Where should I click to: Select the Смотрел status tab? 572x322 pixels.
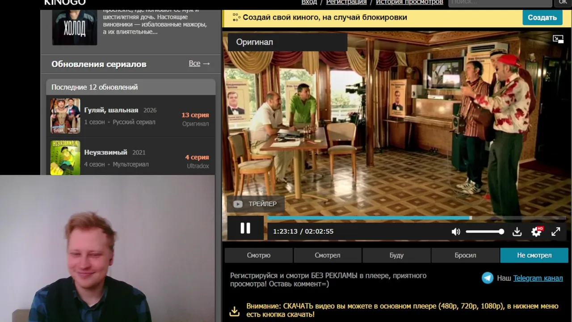[x=328, y=255]
